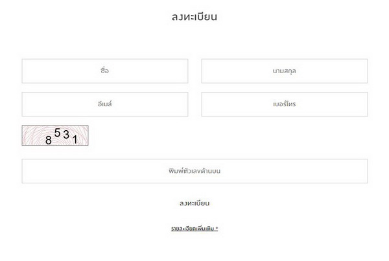
Task: Click the digit 8 in the captcha
Action: 49,139
